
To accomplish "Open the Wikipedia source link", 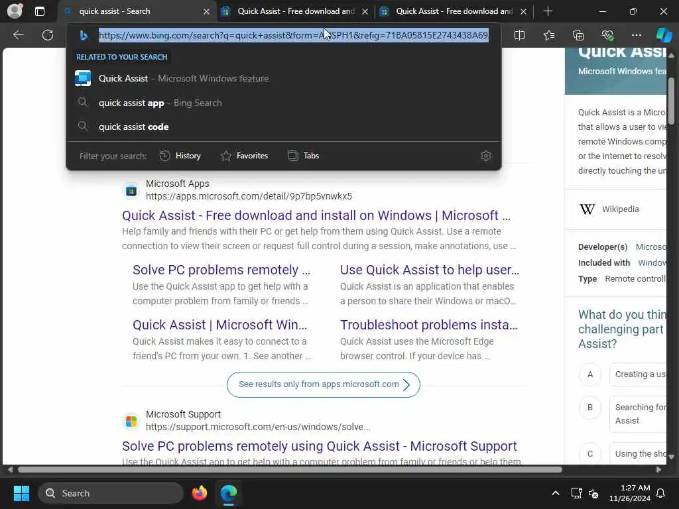I will [620, 209].
